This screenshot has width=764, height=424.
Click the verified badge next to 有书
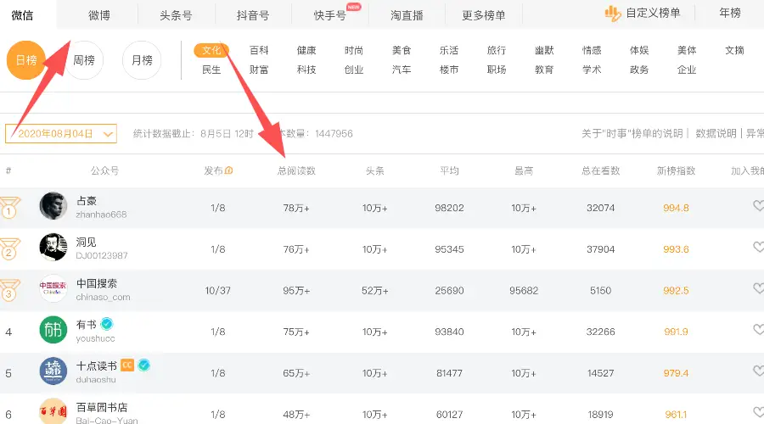107,324
